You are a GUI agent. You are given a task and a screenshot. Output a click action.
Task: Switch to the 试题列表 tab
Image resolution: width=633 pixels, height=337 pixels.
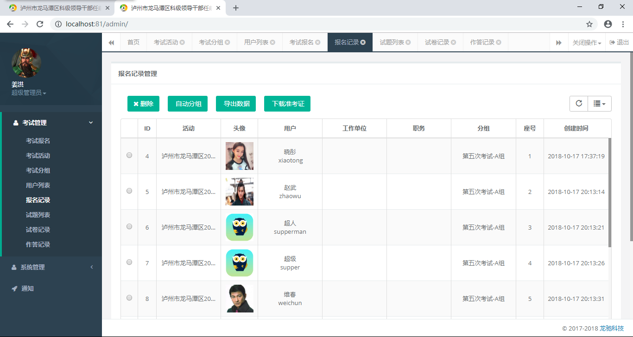point(392,43)
